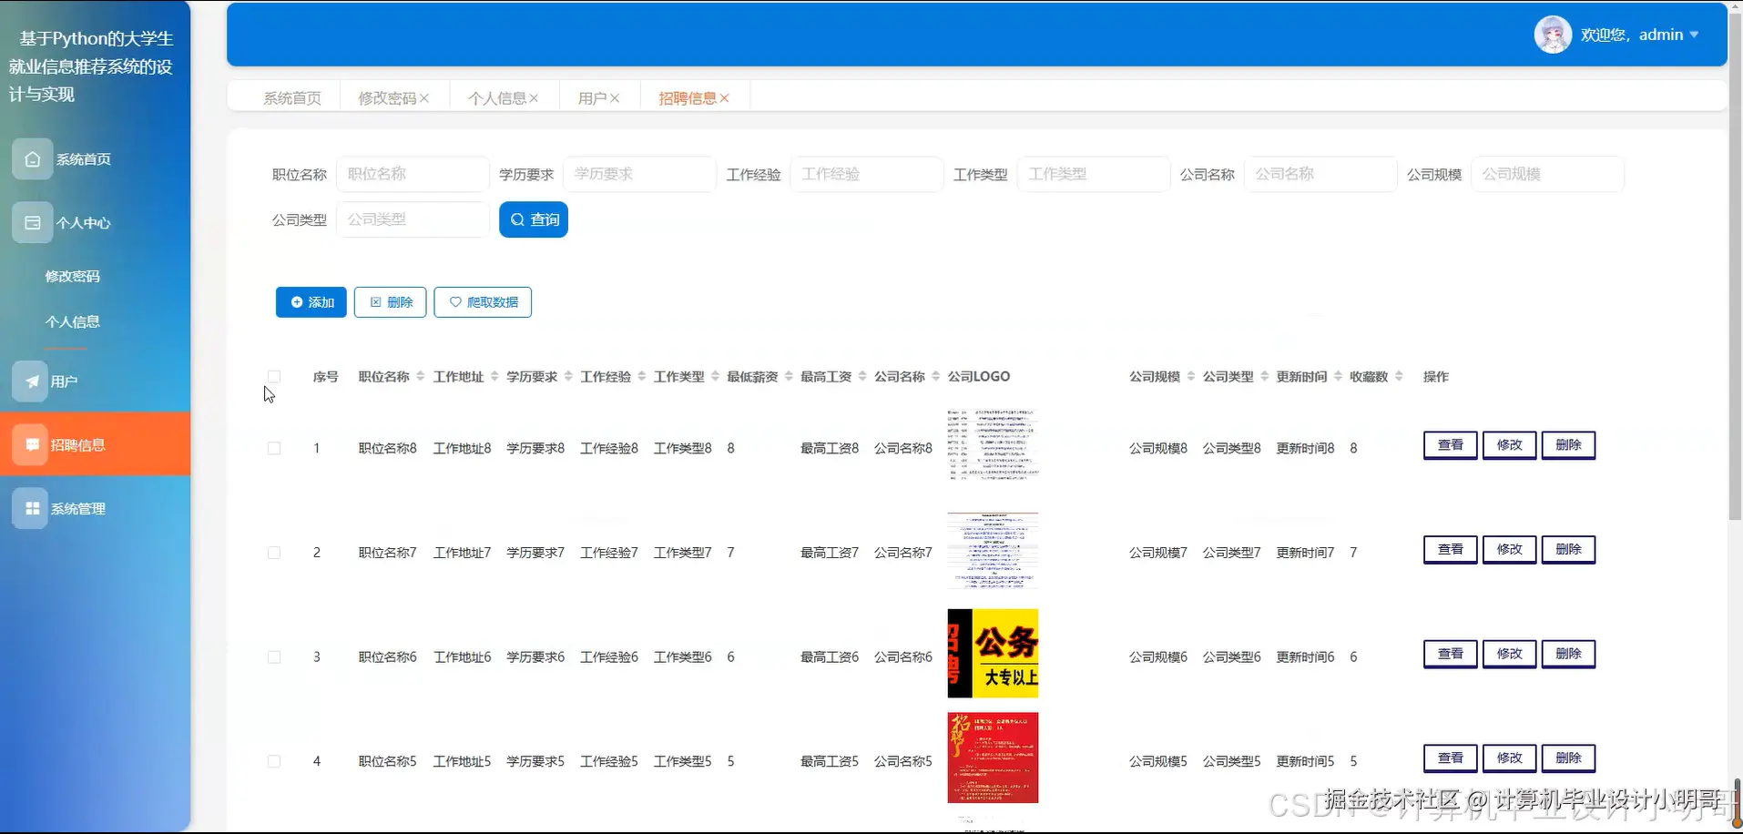The width and height of the screenshot is (1743, 834).
Task: Select the 系统首页 home icon in sidebar
Action: [x=33, y=158]
